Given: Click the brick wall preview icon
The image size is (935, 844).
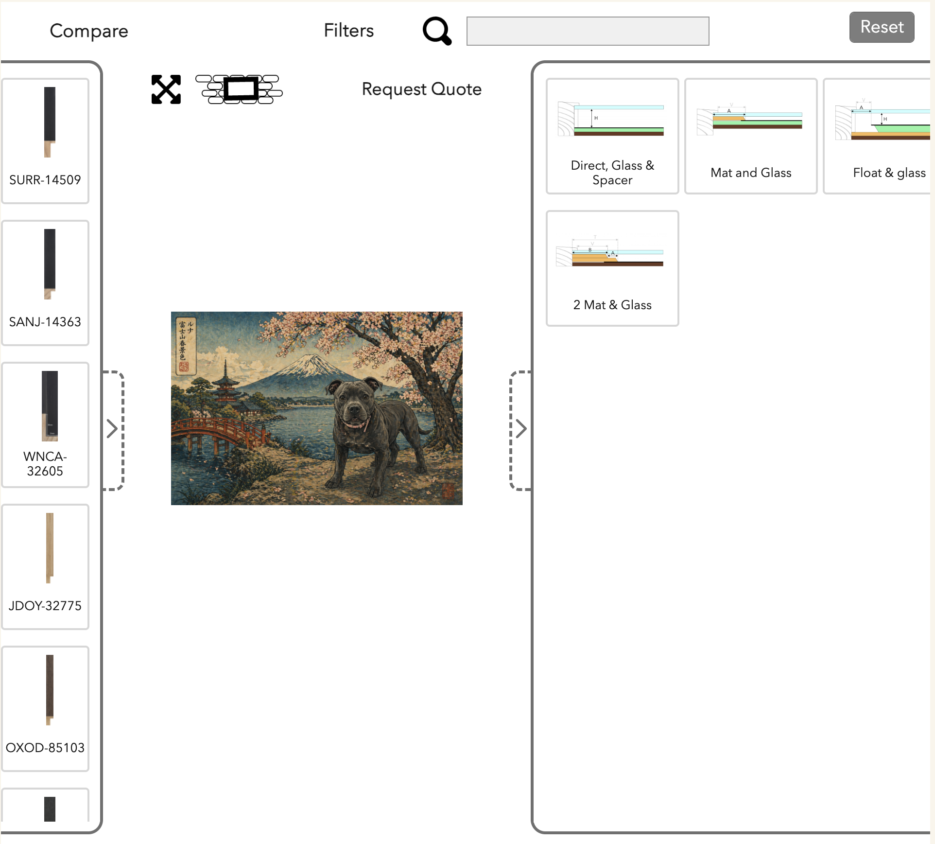Looking at the screenshot, I should (x=239, y=89).
